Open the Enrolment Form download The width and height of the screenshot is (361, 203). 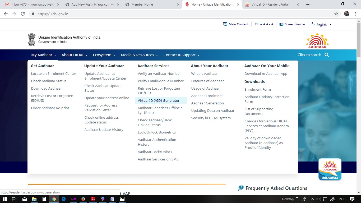click(x=258, y=89)
